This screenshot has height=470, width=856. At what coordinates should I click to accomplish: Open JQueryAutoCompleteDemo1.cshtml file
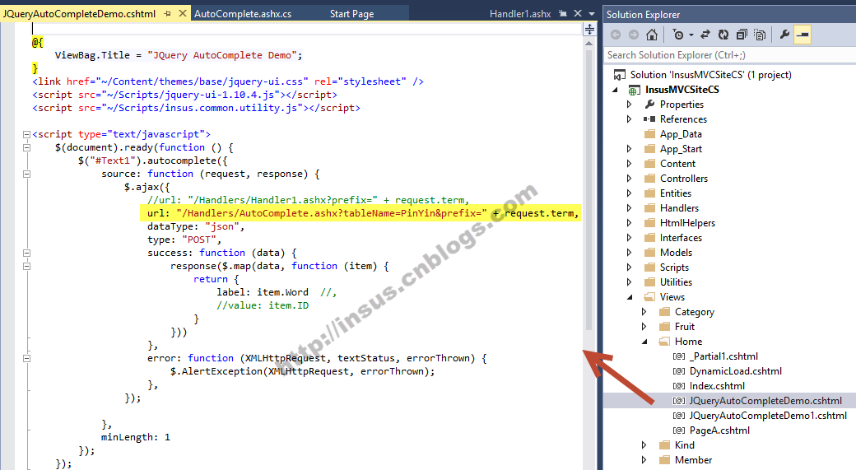pos(768,416)
